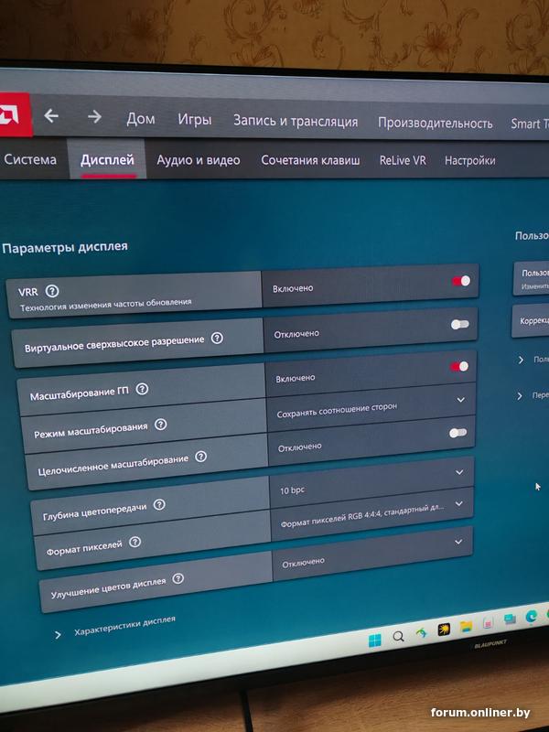Select the Дисплей tab
549x732 pixels.
point(107,160)
